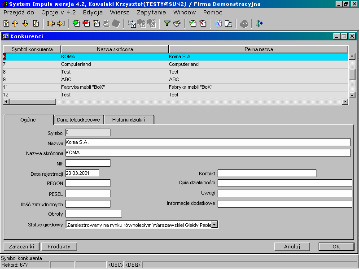Click the yellow down arrow (next record)
This screenshot has height=269, width=359.
tap(26, 24)
